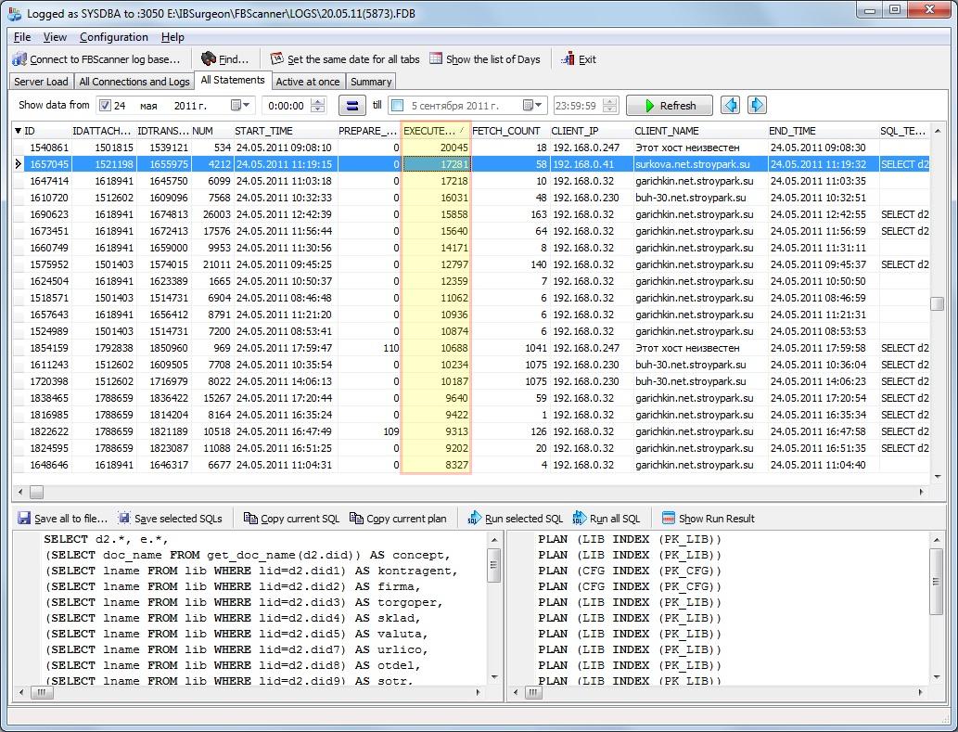This screenshot has height=732, width=958.
Task: Select row with ID 1854159
Action: [470, 348]
